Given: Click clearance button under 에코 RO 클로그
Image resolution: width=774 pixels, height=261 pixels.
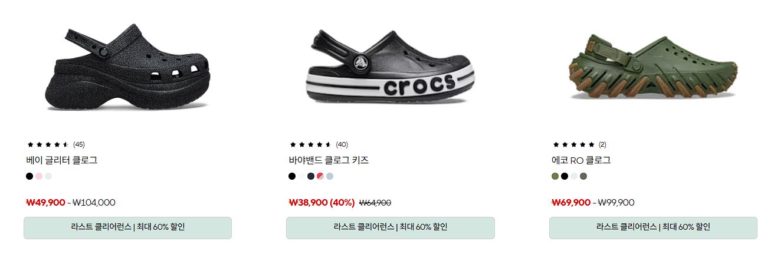Looking at the screenshot, I should pyautogui.click(x=653, y=227).
